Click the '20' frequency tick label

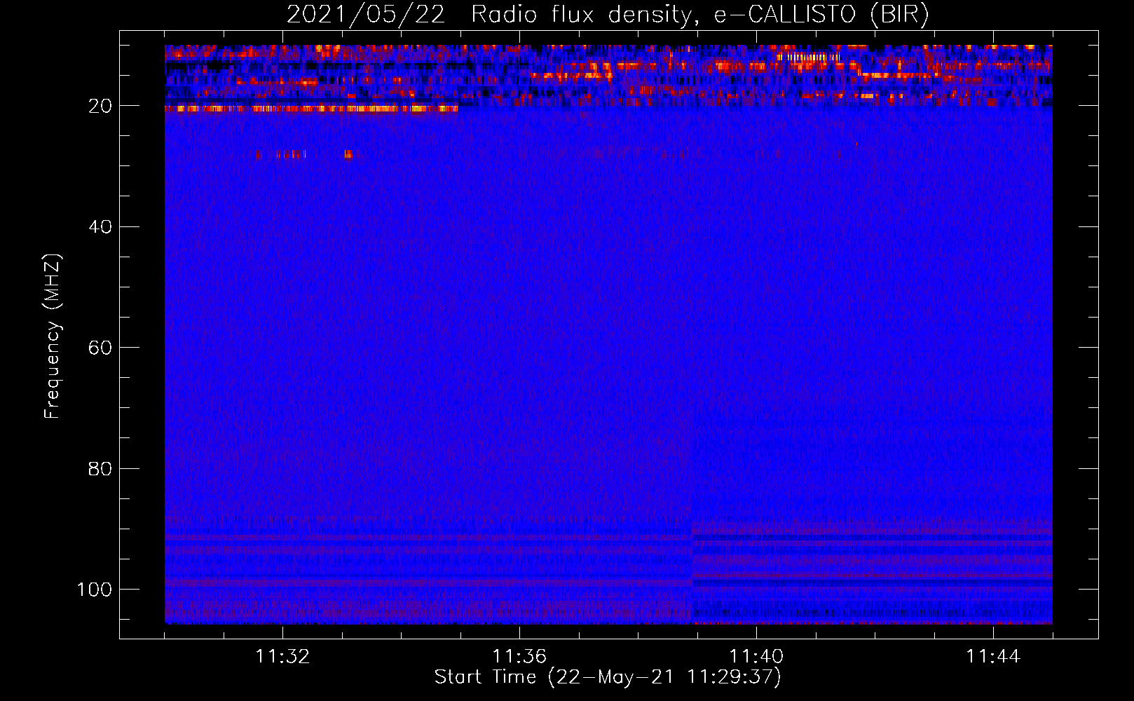(x=100, y=106)
